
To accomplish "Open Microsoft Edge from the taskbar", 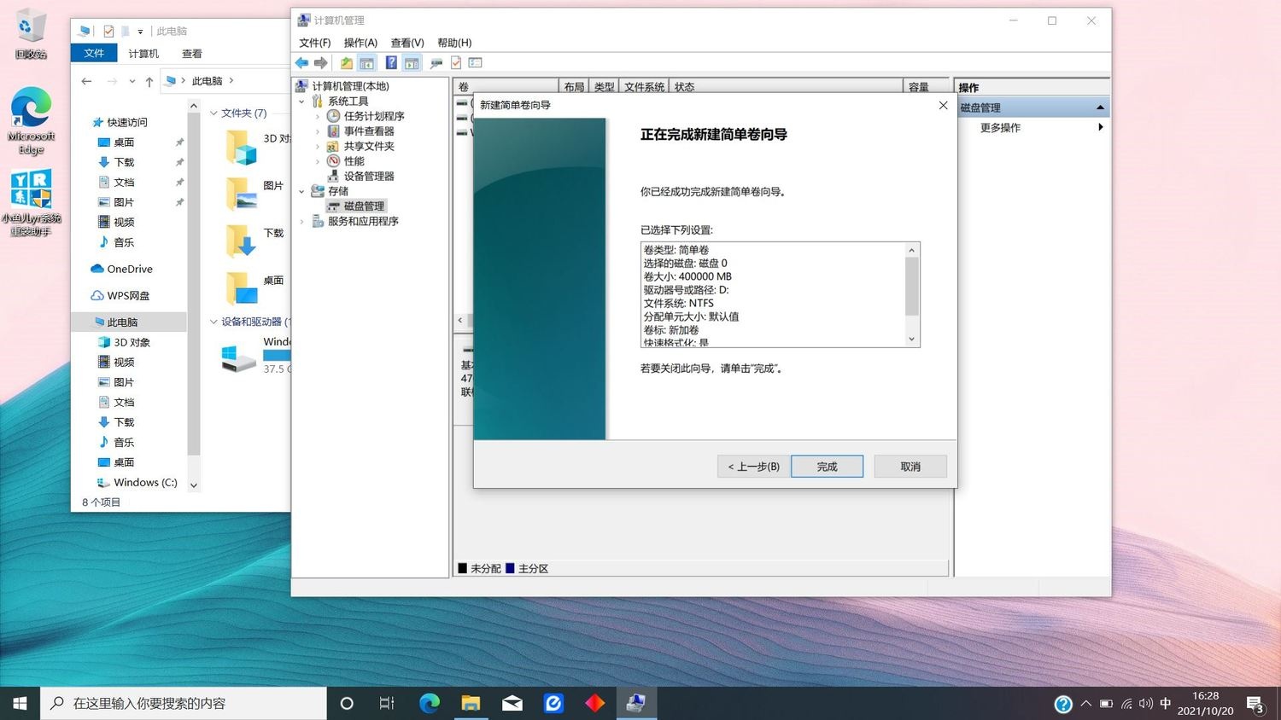I will point(429,703).
